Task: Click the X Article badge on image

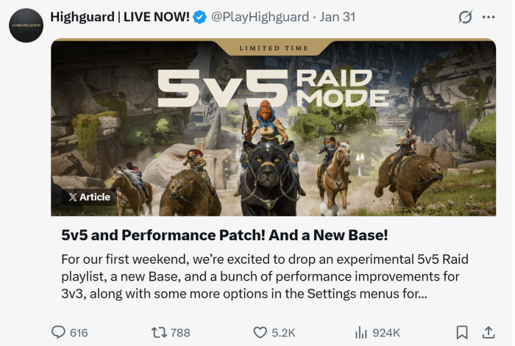Action: (x=89, y=197)
